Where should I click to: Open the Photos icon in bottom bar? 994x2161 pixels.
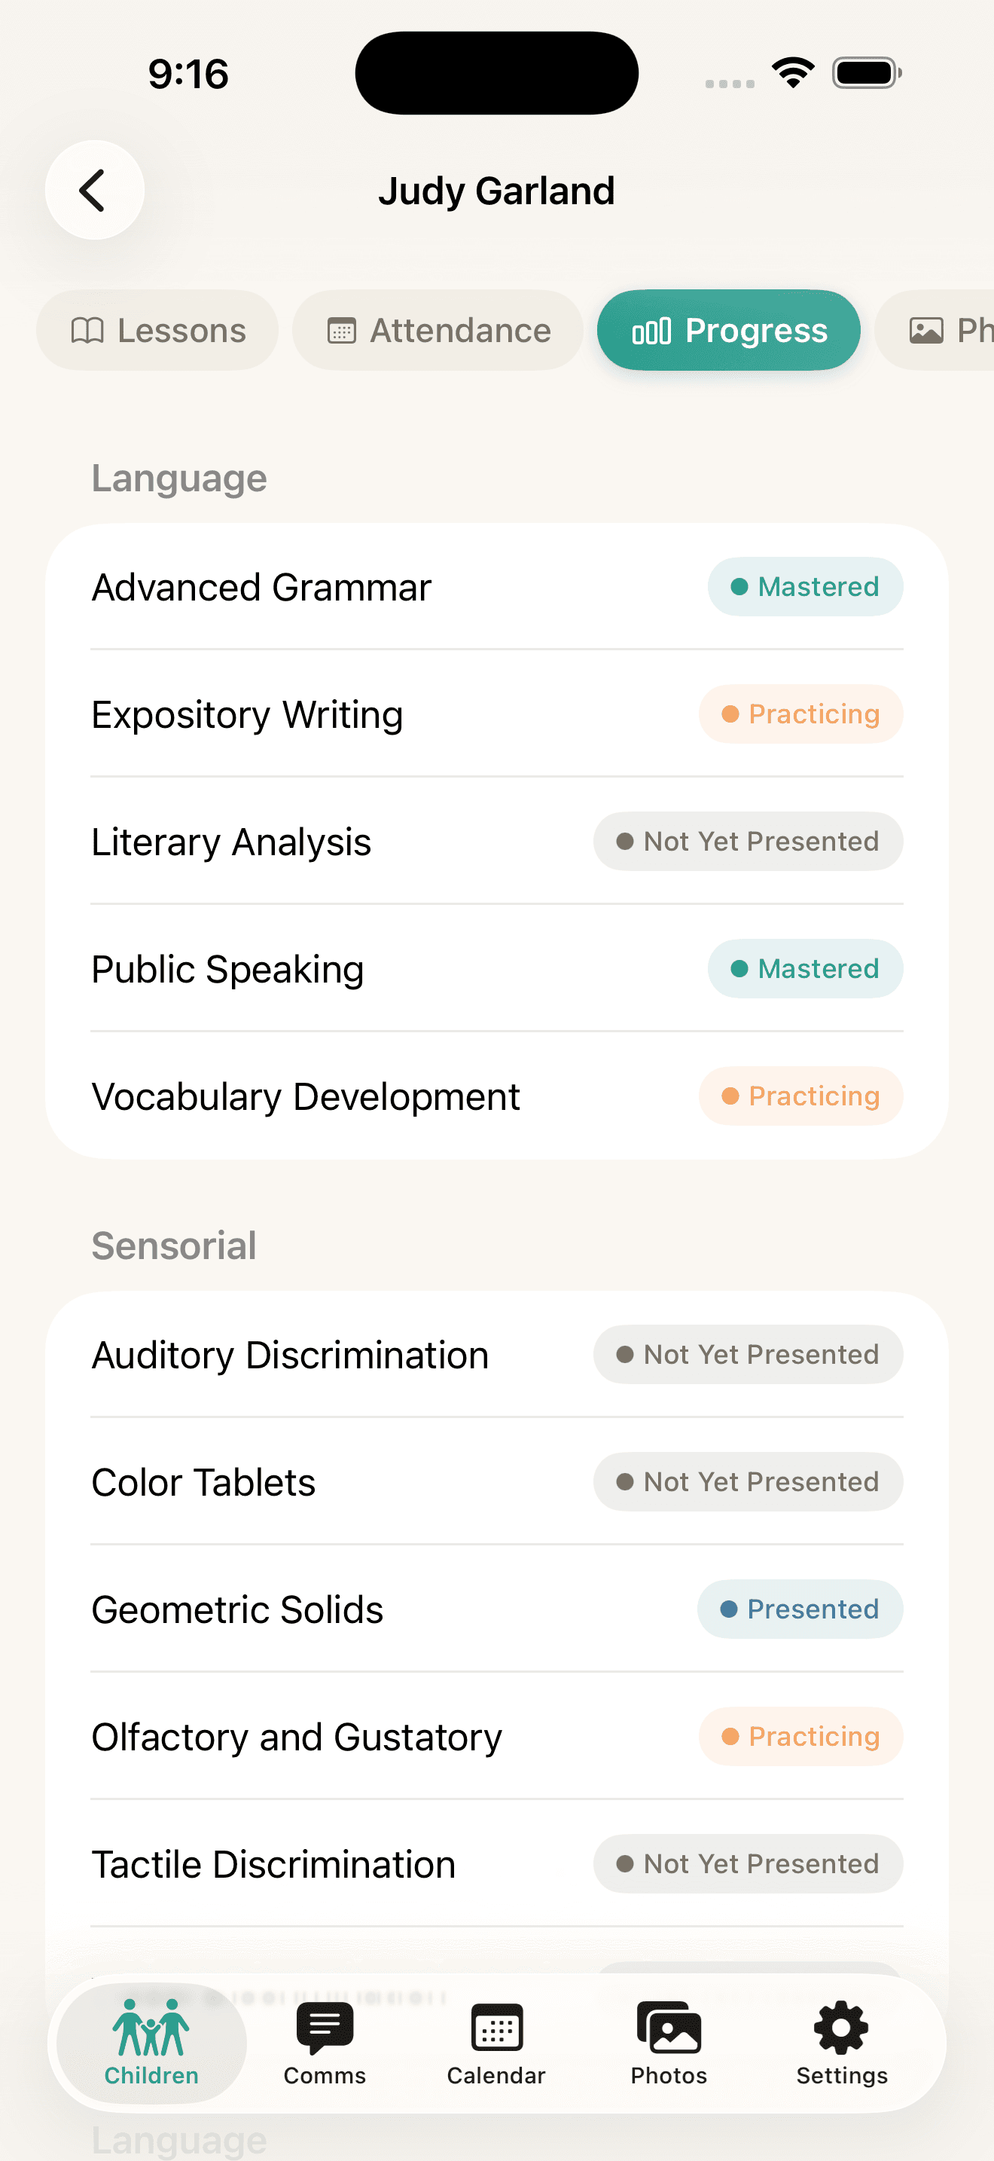click(x=669, y=2027)
